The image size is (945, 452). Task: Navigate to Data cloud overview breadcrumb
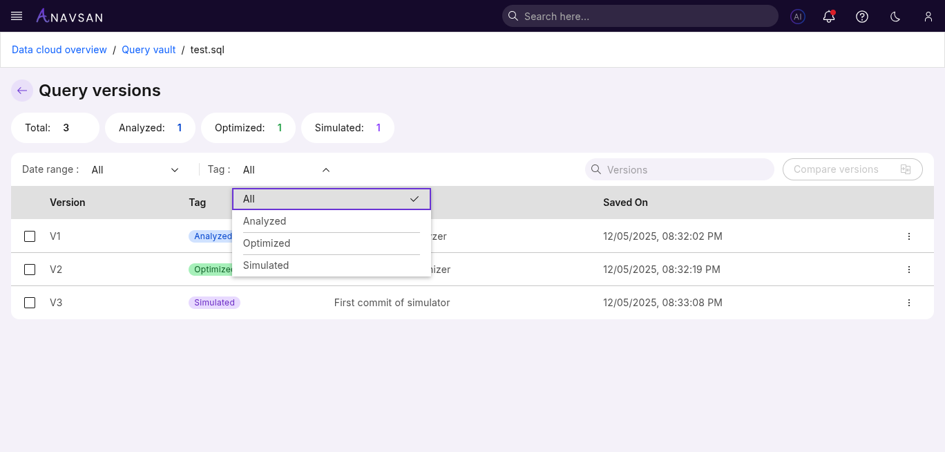(x=59, y=49)
